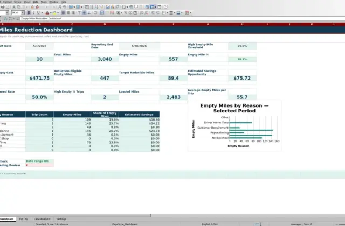Click the Insert Comment icon
345x226 pixels.
[136, 7]
